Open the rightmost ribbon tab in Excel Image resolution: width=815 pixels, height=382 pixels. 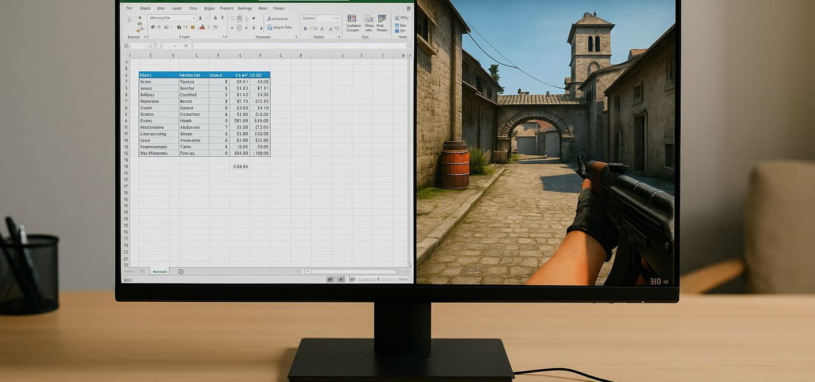(x=279, y=8)
